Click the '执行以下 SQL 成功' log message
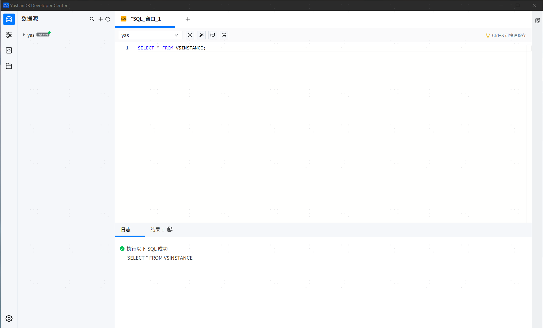 coord(147,249)
